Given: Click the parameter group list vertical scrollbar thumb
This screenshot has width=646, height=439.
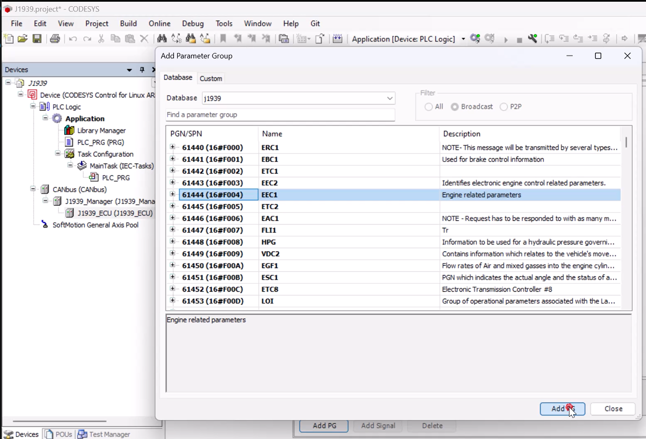Looking at the screenshot, I should [x=626, y=142].
